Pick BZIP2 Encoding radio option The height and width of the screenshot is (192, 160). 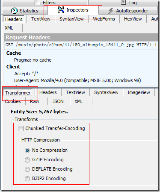pyautogui.click(x=27, y=179)
